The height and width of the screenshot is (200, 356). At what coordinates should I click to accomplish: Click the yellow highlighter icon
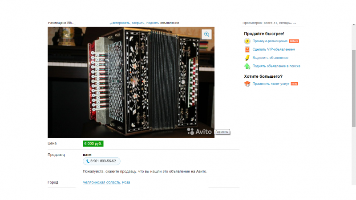[x=247, y=58]
